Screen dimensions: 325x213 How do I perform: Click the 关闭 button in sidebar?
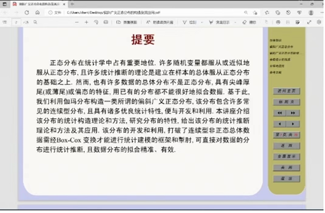[286, 167]
